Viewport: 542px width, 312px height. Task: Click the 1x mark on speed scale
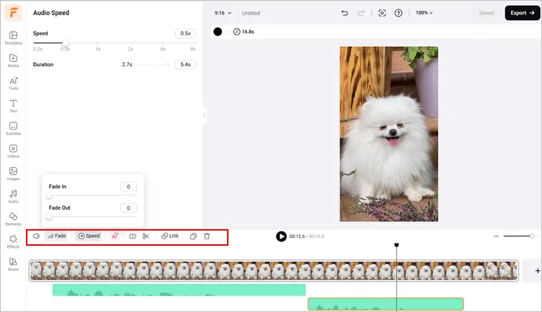tap(98, 49)
